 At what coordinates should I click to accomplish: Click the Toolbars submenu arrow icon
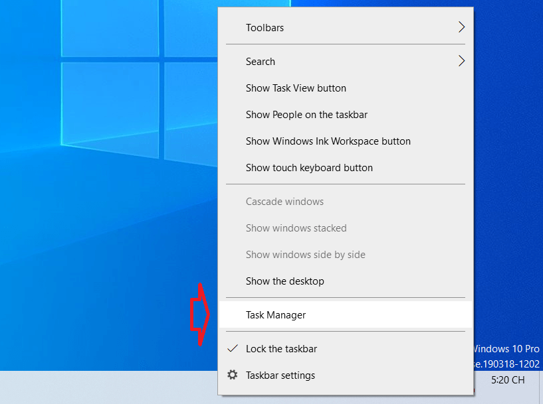461,27
